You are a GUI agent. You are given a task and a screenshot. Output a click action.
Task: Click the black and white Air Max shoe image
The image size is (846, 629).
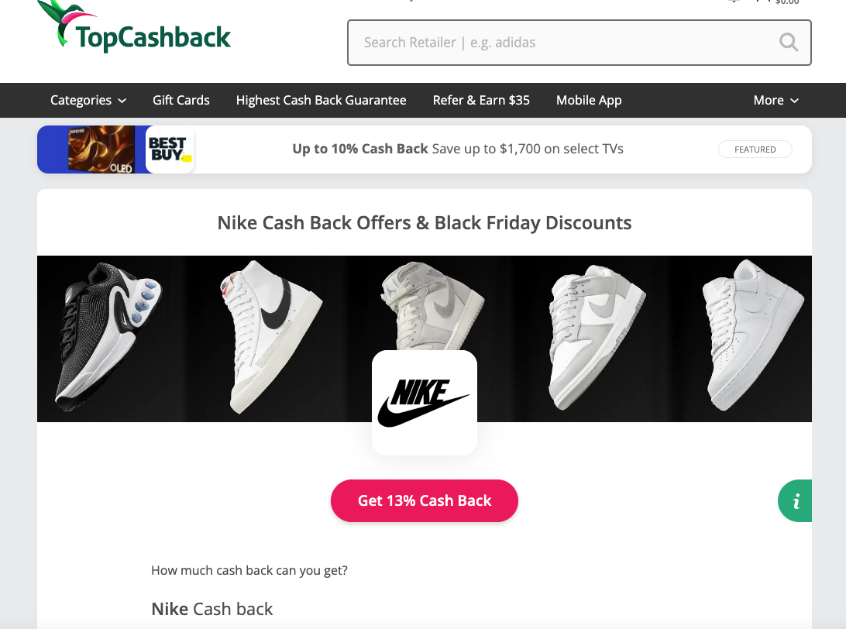(108, 333)
